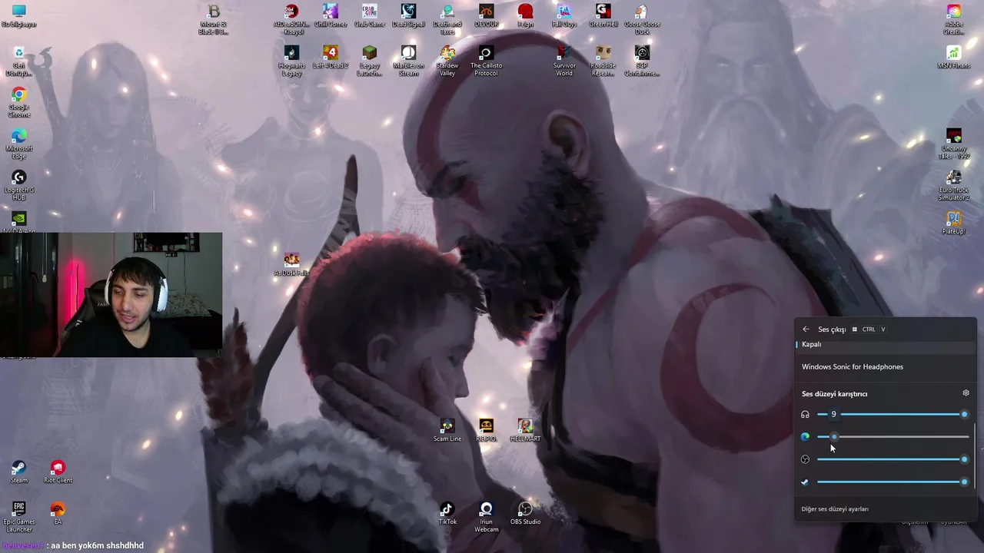
Task: Select The Callisto Protocol icon
Action: [x=486, y=61]
